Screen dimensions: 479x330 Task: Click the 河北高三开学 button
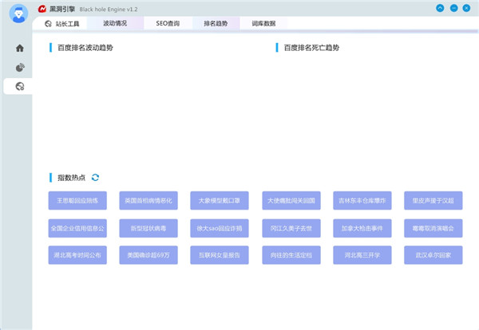362,255
